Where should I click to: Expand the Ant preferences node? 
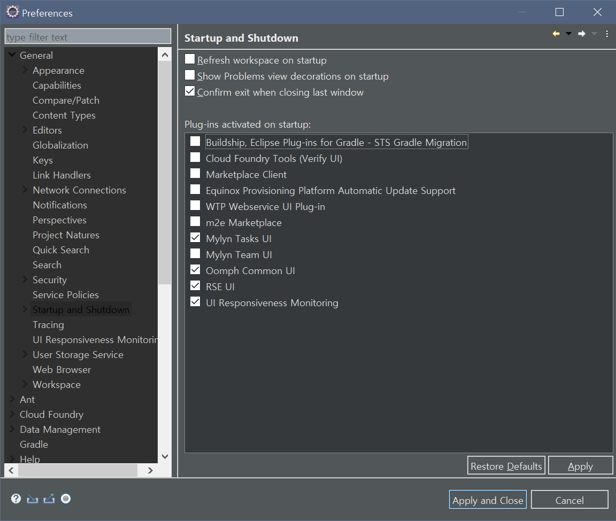tap(12, 399)
